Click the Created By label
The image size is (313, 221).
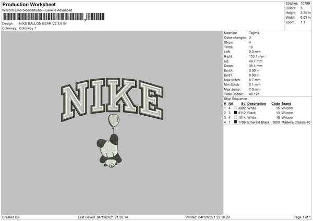[11, 217]
